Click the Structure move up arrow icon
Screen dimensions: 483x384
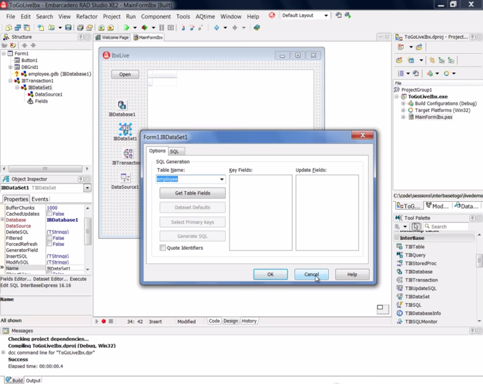(x=25, y=45)
